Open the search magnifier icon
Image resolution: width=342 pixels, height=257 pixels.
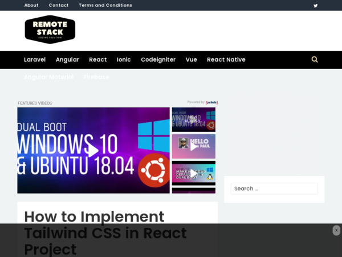(315, 59)
